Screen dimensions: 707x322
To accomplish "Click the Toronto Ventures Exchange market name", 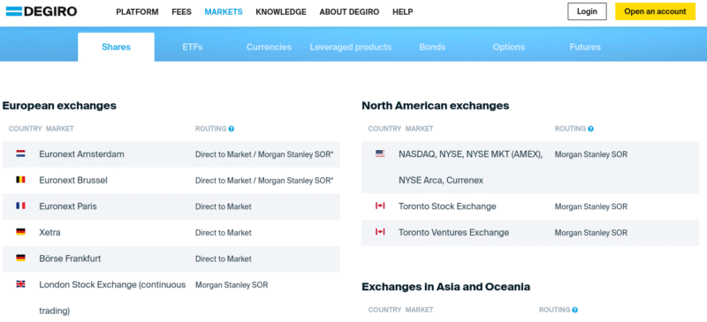I will pyautogui.click(x=453, y=232).
